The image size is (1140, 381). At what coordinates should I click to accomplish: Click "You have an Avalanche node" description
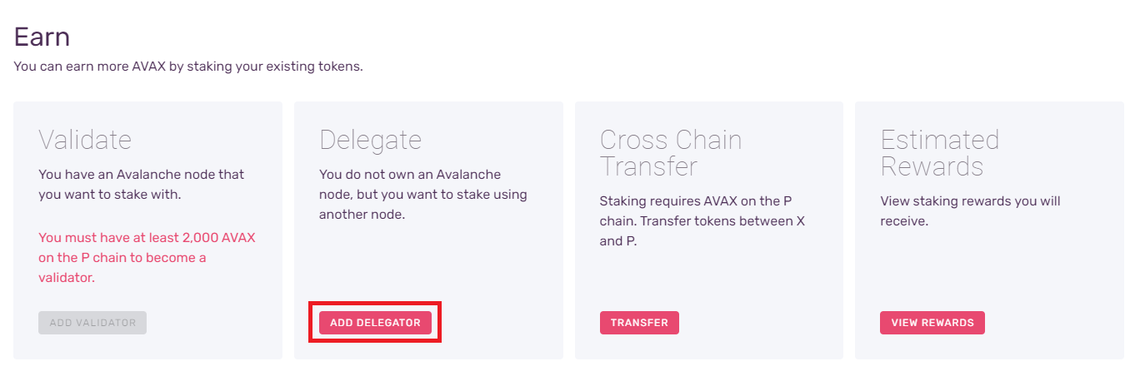coord(142,185)
